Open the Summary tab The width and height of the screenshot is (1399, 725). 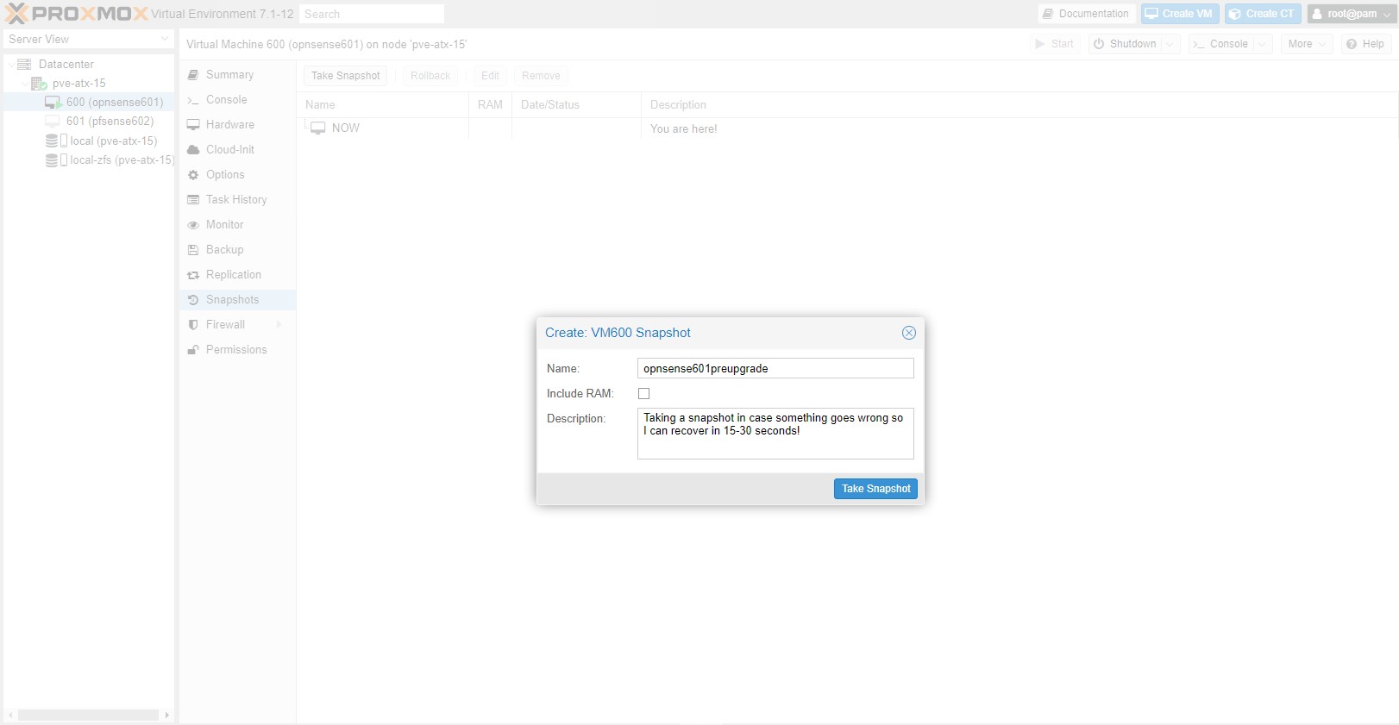point(237,75)
